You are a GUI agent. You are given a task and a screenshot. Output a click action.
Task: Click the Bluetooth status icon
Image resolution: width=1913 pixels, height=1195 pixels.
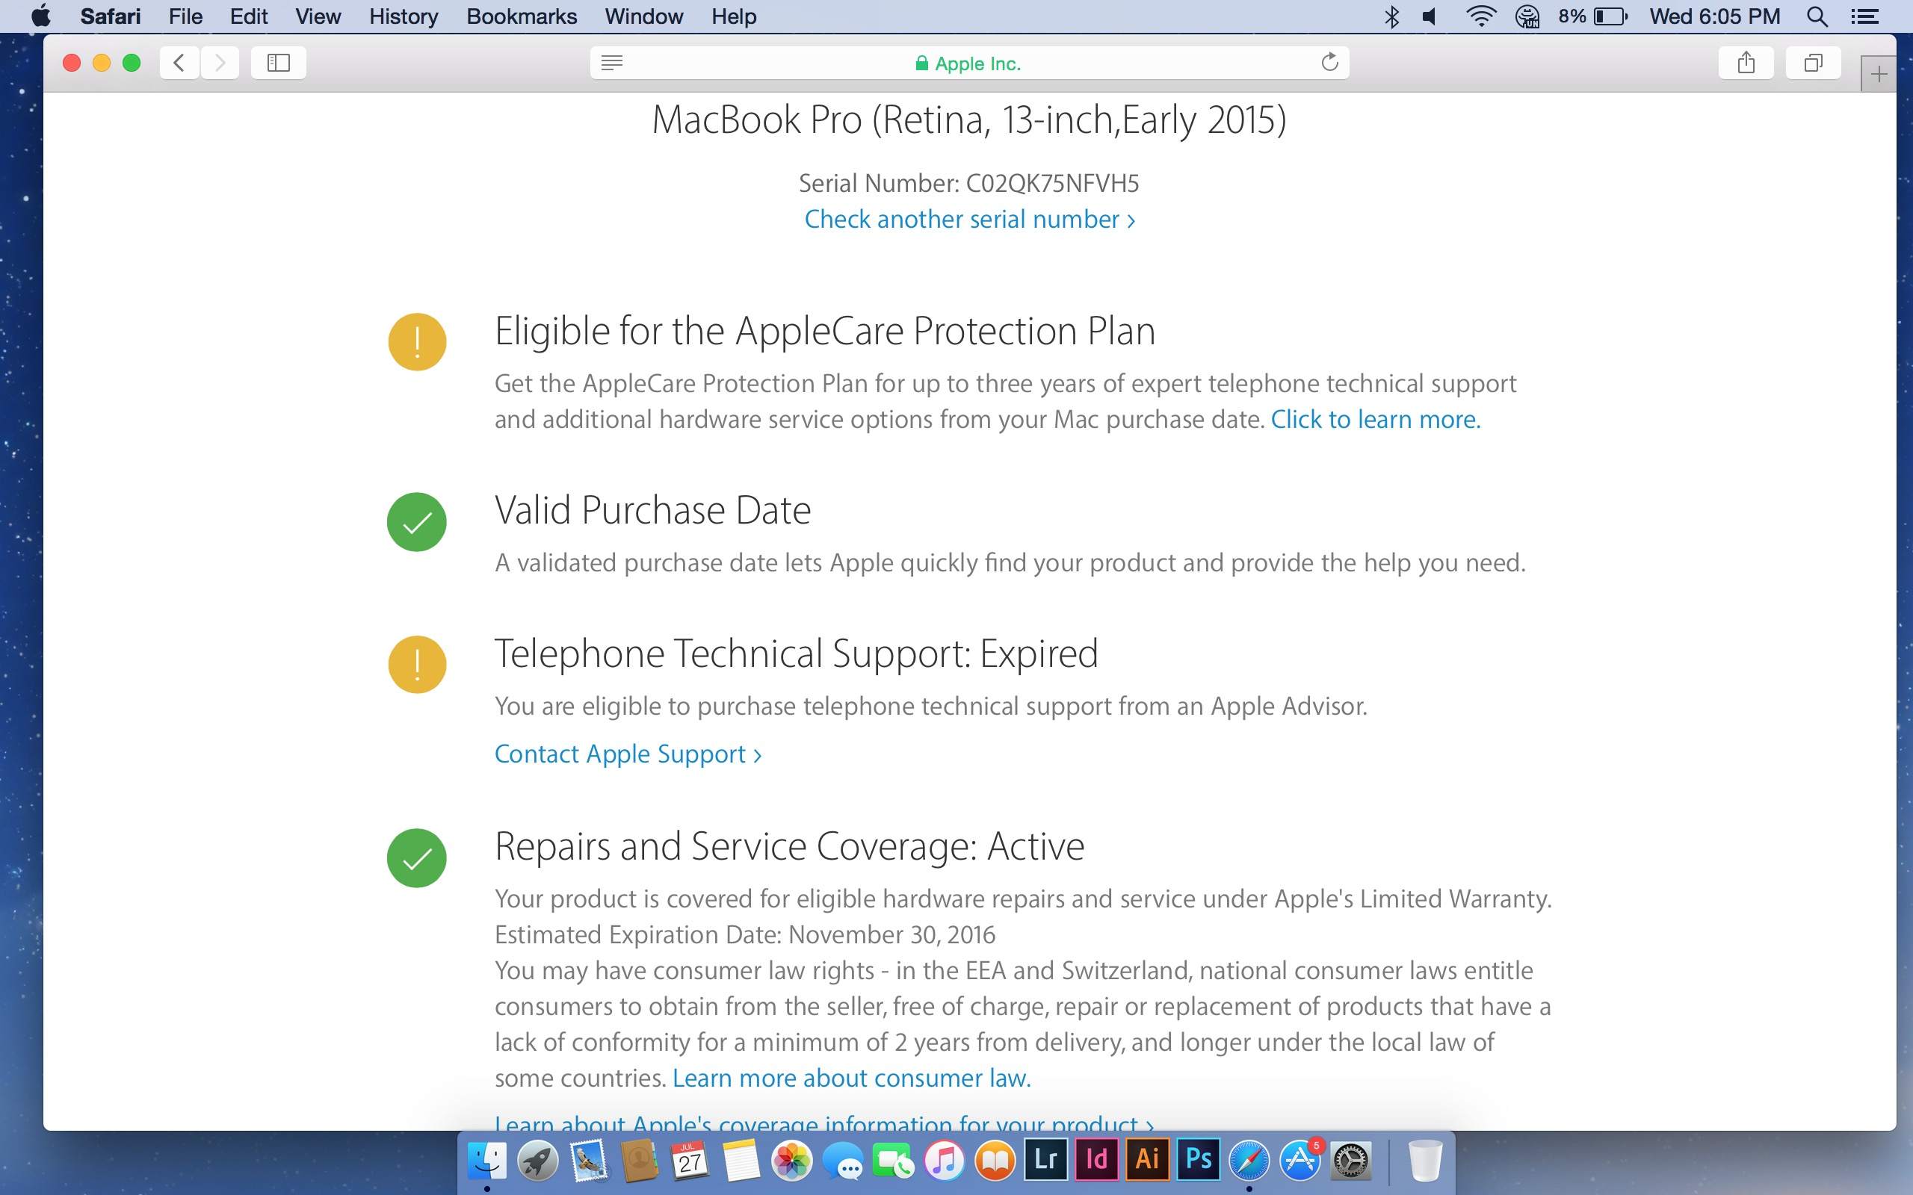1392,16
